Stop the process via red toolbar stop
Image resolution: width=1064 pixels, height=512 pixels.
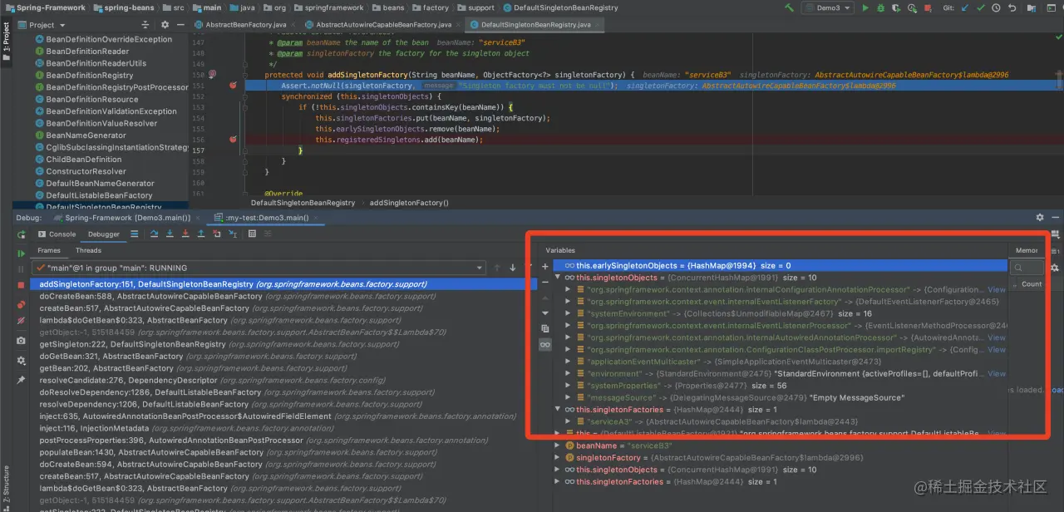[928, 7]
